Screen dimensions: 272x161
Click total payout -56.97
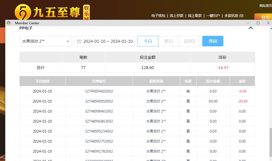[223, 67]
